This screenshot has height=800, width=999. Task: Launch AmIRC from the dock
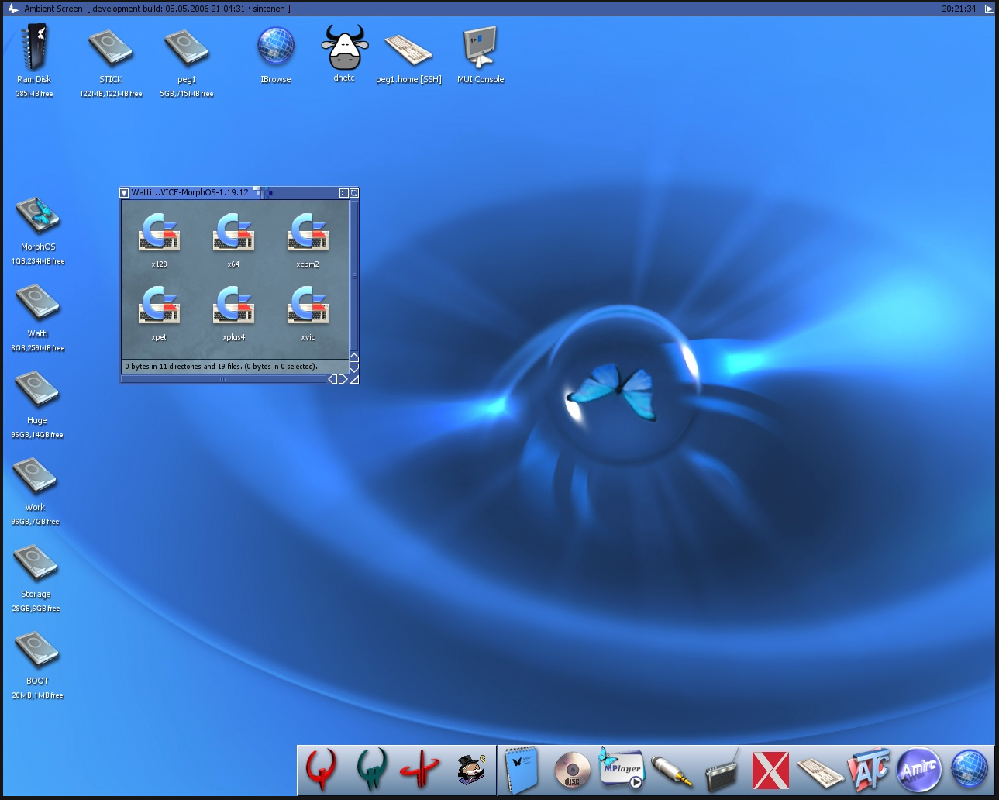tap(919, 770)
